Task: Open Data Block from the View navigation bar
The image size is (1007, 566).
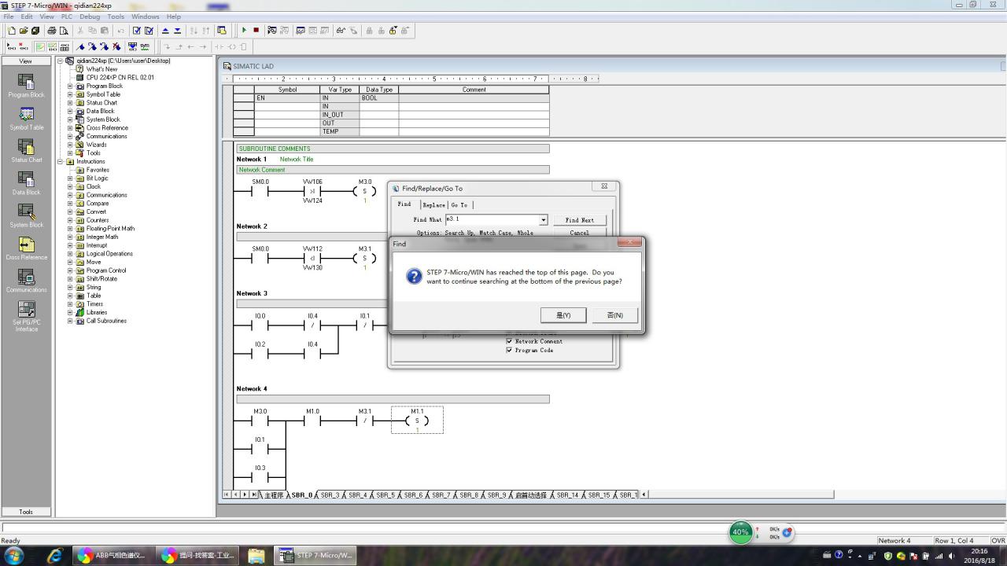Action: (x=26, y=183)
